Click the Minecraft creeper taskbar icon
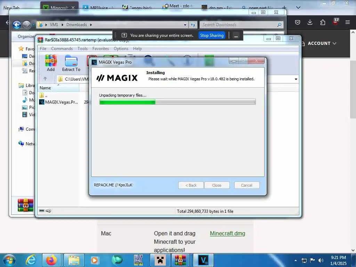Image resolution: width=356 pixels, height=267 pixels. pos(160,260)
